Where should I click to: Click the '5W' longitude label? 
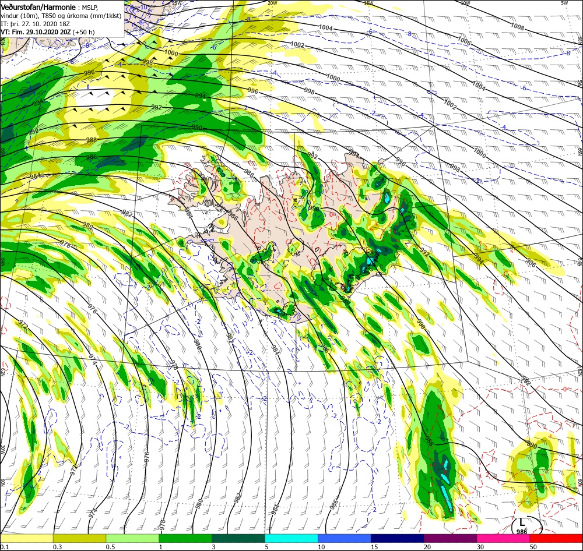pos(565,3)
